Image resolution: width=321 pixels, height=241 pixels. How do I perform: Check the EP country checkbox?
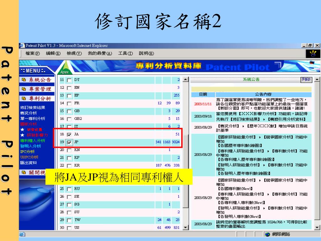point(69,96)
